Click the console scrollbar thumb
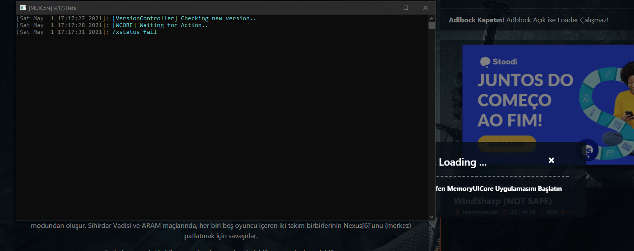 [432, 25]
